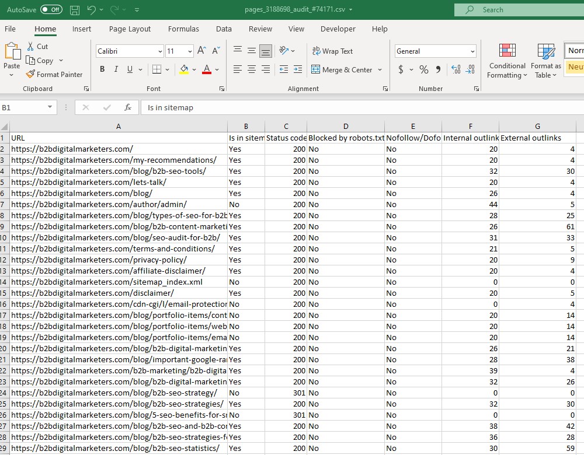This screenshot has height=455, width=584.
Task: Click the Save disk icon
Action: [x=75, y=10]
